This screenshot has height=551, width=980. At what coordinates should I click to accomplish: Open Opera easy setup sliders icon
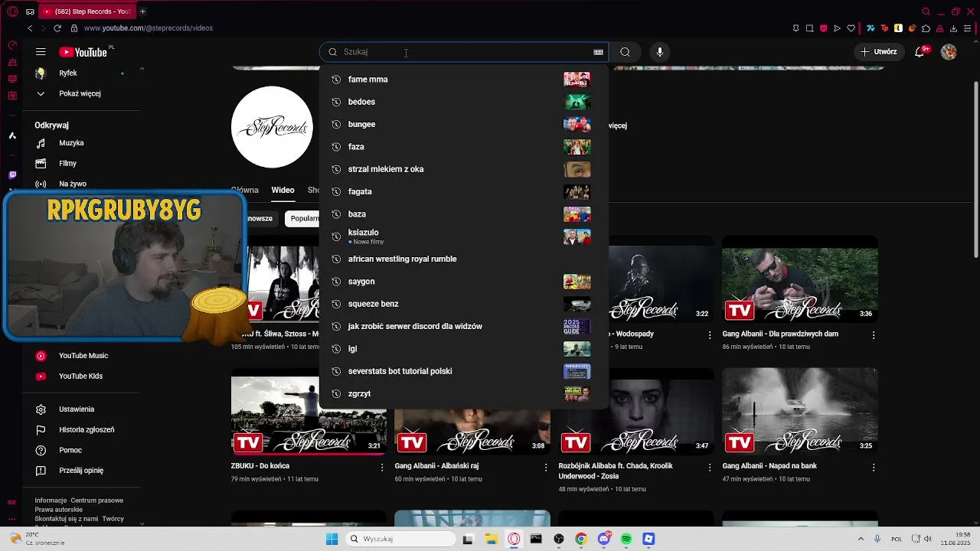[x=968, y=28]
